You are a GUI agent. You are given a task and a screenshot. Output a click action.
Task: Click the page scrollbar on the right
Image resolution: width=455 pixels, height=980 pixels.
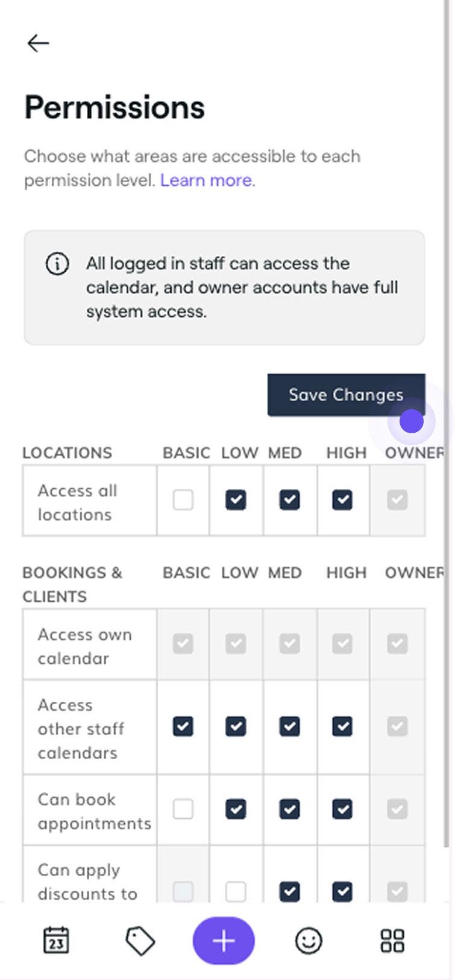coord(448,422)
